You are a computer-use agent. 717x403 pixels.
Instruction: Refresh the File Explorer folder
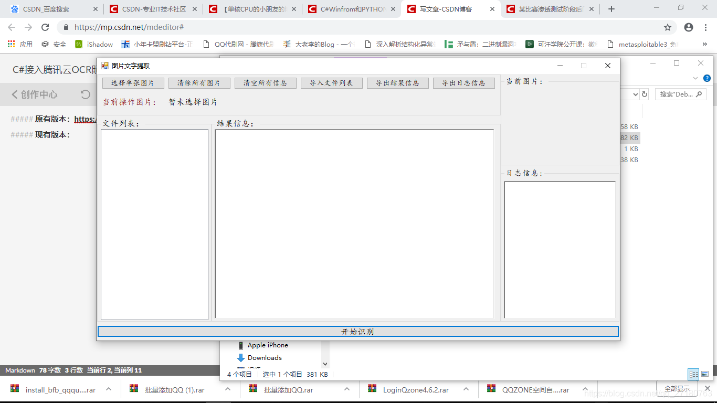point(645,94)
